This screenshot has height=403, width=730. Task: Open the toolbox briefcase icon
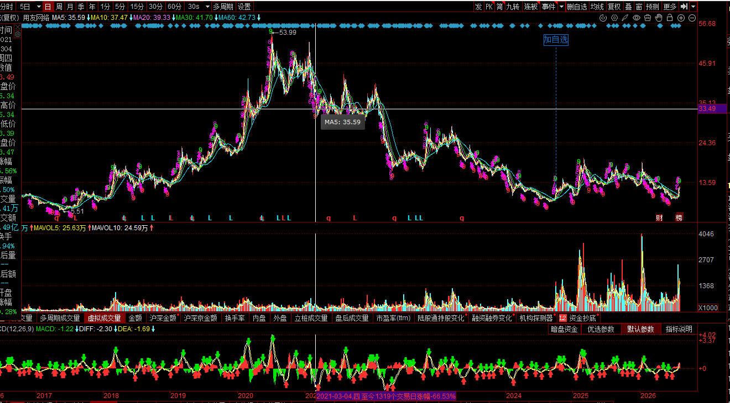coord(648,18)
